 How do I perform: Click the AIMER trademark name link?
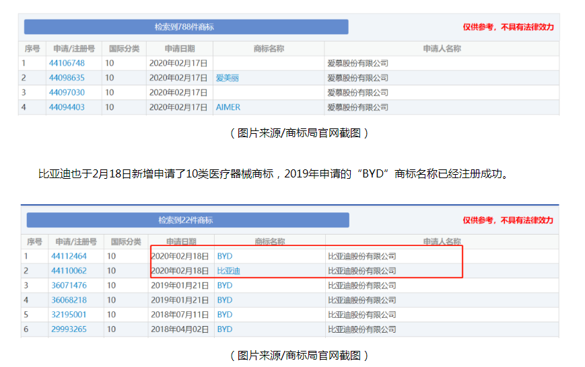228,108
